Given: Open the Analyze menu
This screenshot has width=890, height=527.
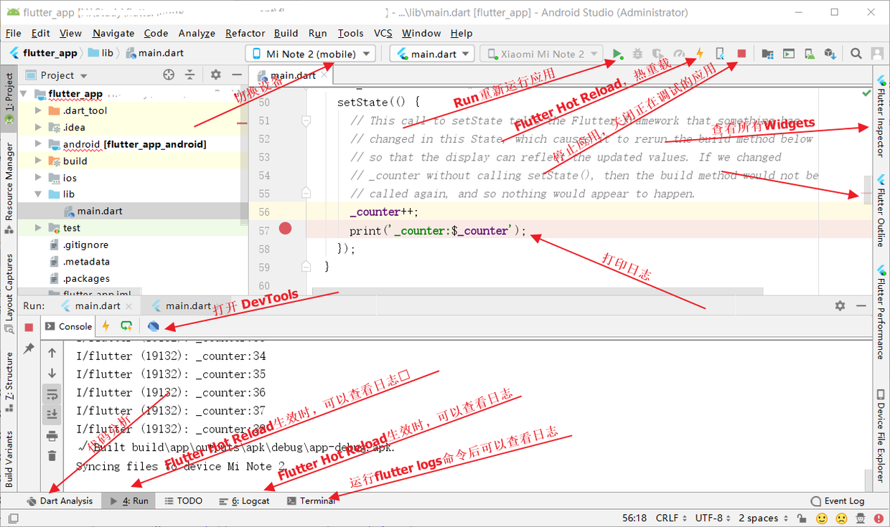Looking at the screenshot, I should click(197, 33).
